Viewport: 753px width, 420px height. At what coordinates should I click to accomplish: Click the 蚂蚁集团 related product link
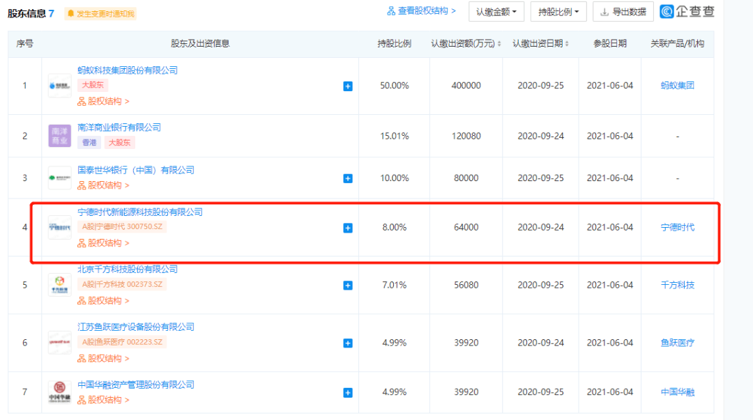click(x=677, y=86)
